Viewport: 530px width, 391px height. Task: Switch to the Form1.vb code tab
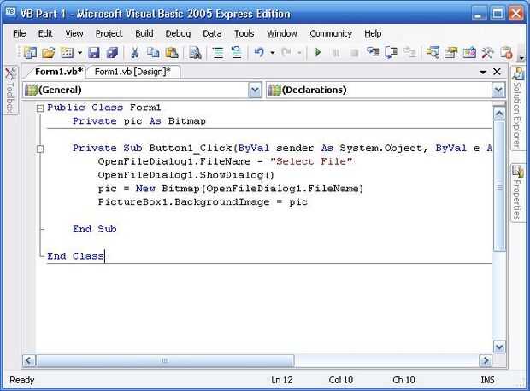(58, 72)
